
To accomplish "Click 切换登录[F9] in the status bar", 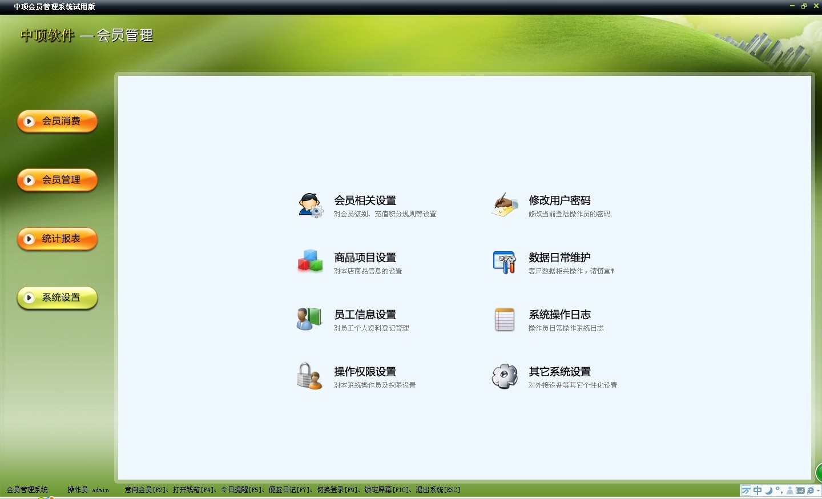I will pyautogui.click(x=337, y=490).
